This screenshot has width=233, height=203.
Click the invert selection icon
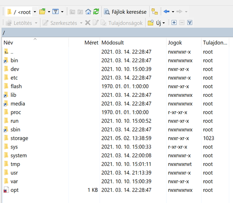190,22
